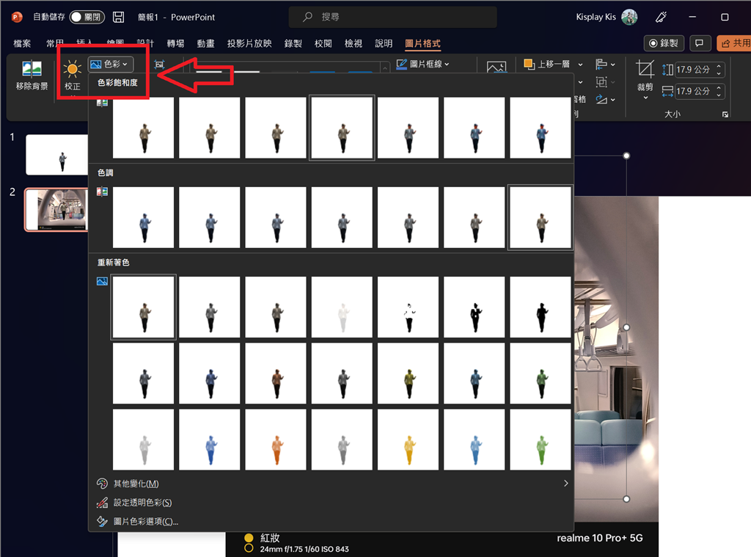Screen dimensions: 751x557
Task: Select the light orange recolor thumbnail
Action: (x=276, y=439)
